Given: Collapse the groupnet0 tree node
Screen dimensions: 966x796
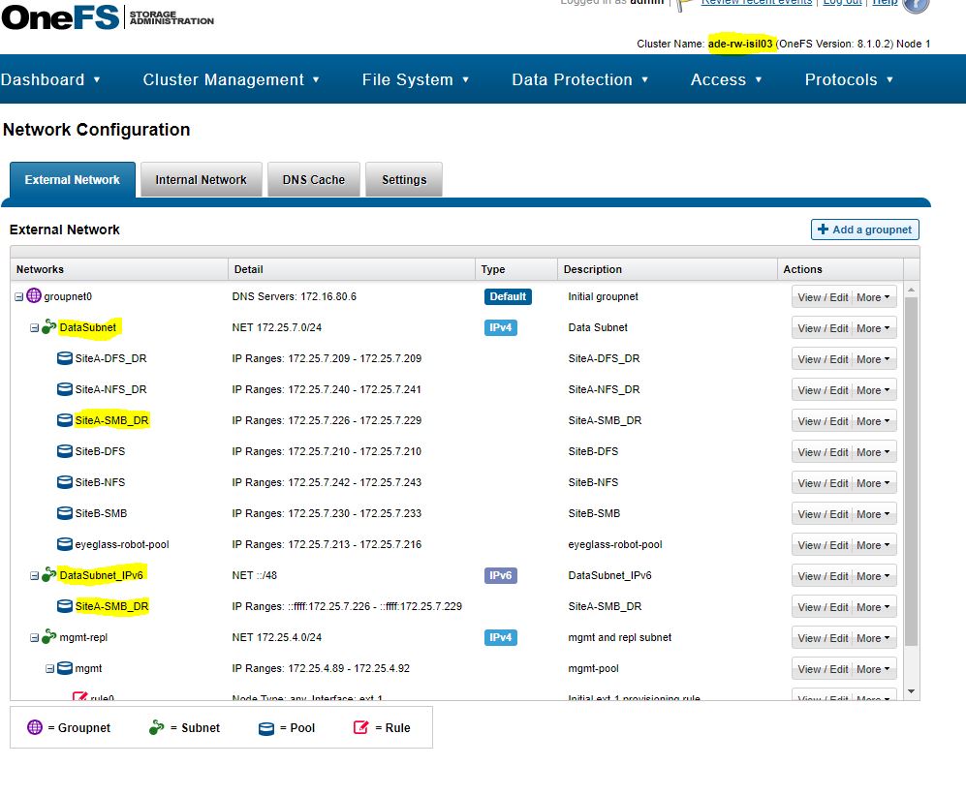Looking at the screenshot, I should point(19,296).
